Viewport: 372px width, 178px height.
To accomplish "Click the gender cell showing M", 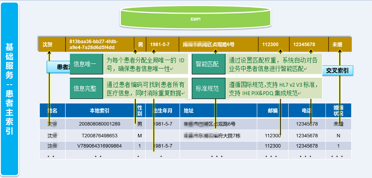I will point(140,136).
